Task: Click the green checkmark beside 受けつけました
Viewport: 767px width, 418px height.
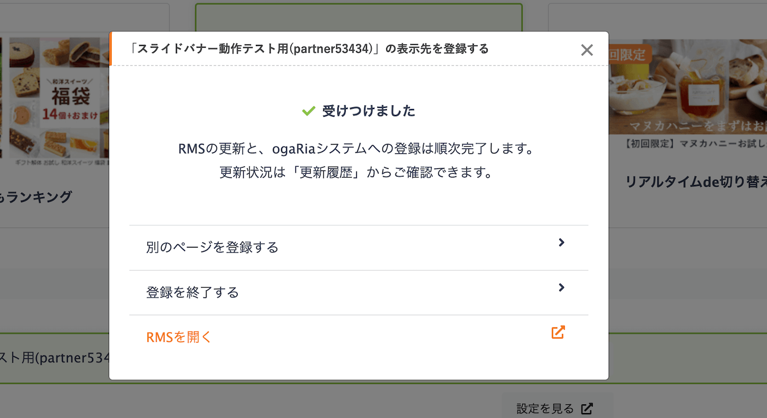Action: pos(308,111)
